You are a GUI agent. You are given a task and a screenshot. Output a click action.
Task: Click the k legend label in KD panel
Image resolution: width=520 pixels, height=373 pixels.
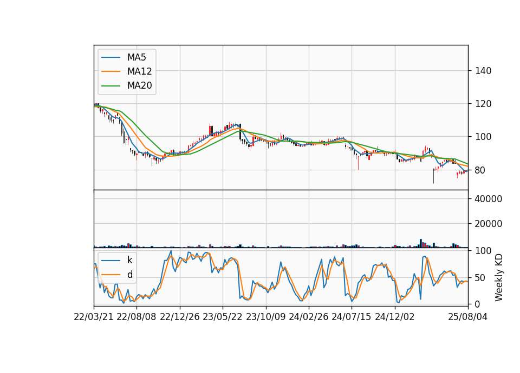(129, 260)
